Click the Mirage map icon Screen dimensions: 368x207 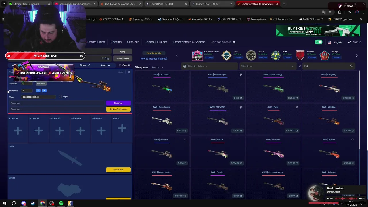pos(325,55)
